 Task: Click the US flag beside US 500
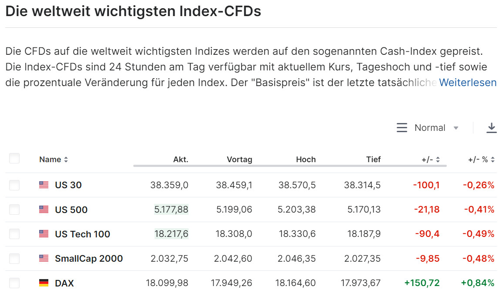pyautogui.click(x=44, y=210)
